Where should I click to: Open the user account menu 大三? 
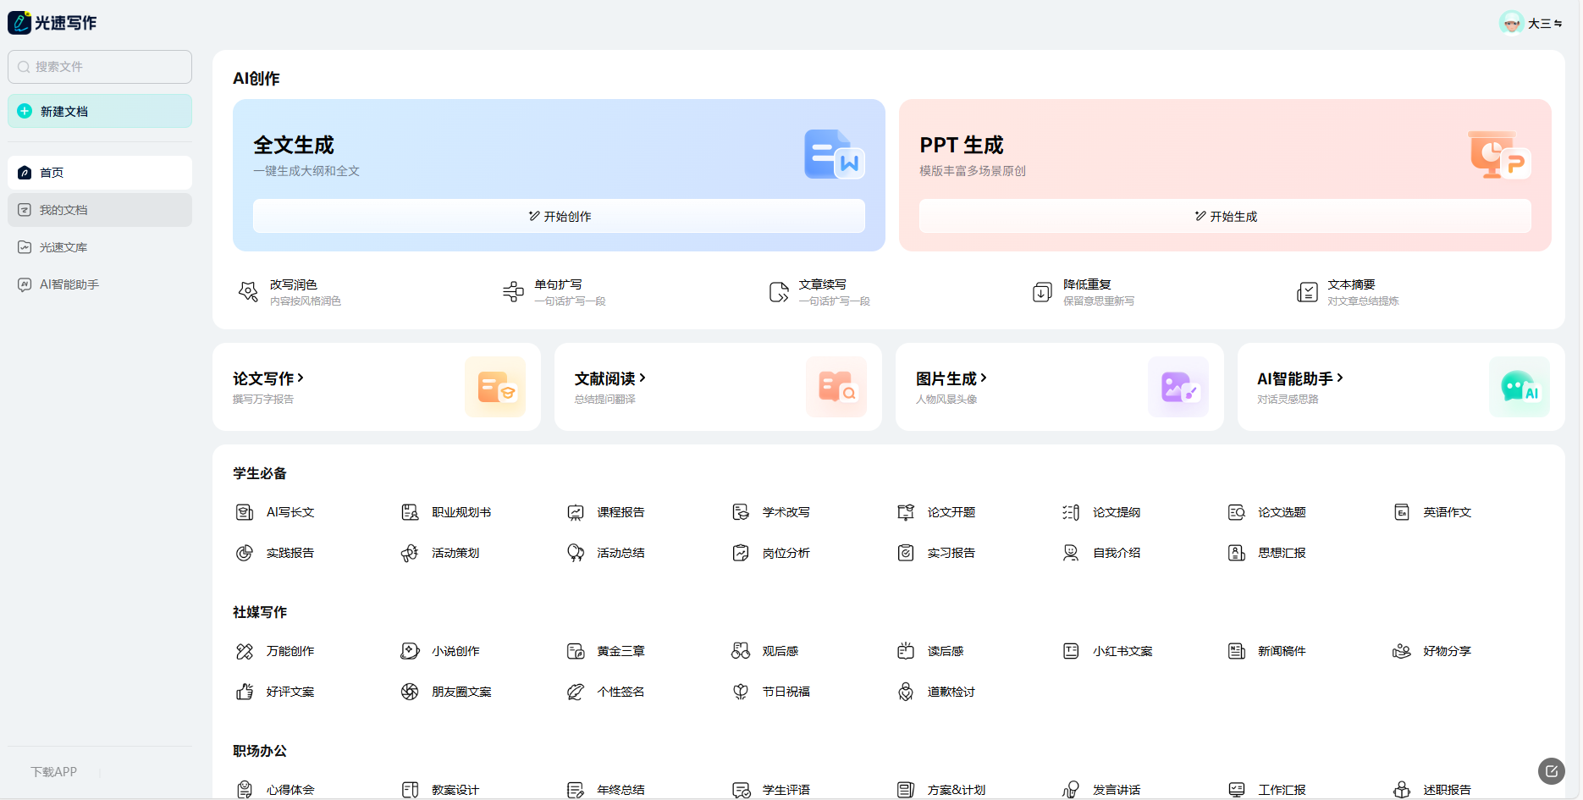pos(1531,23)
